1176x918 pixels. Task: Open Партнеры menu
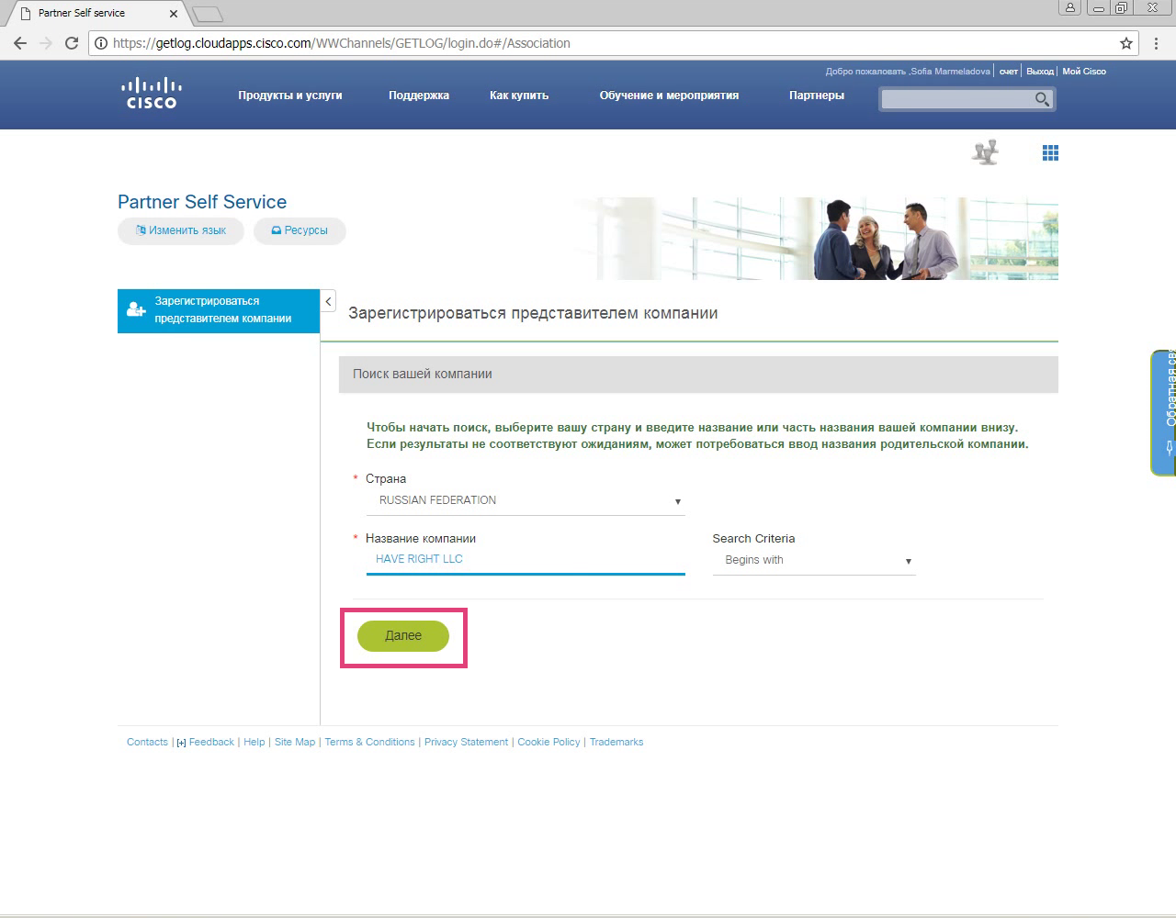click(x=817, y=95)
